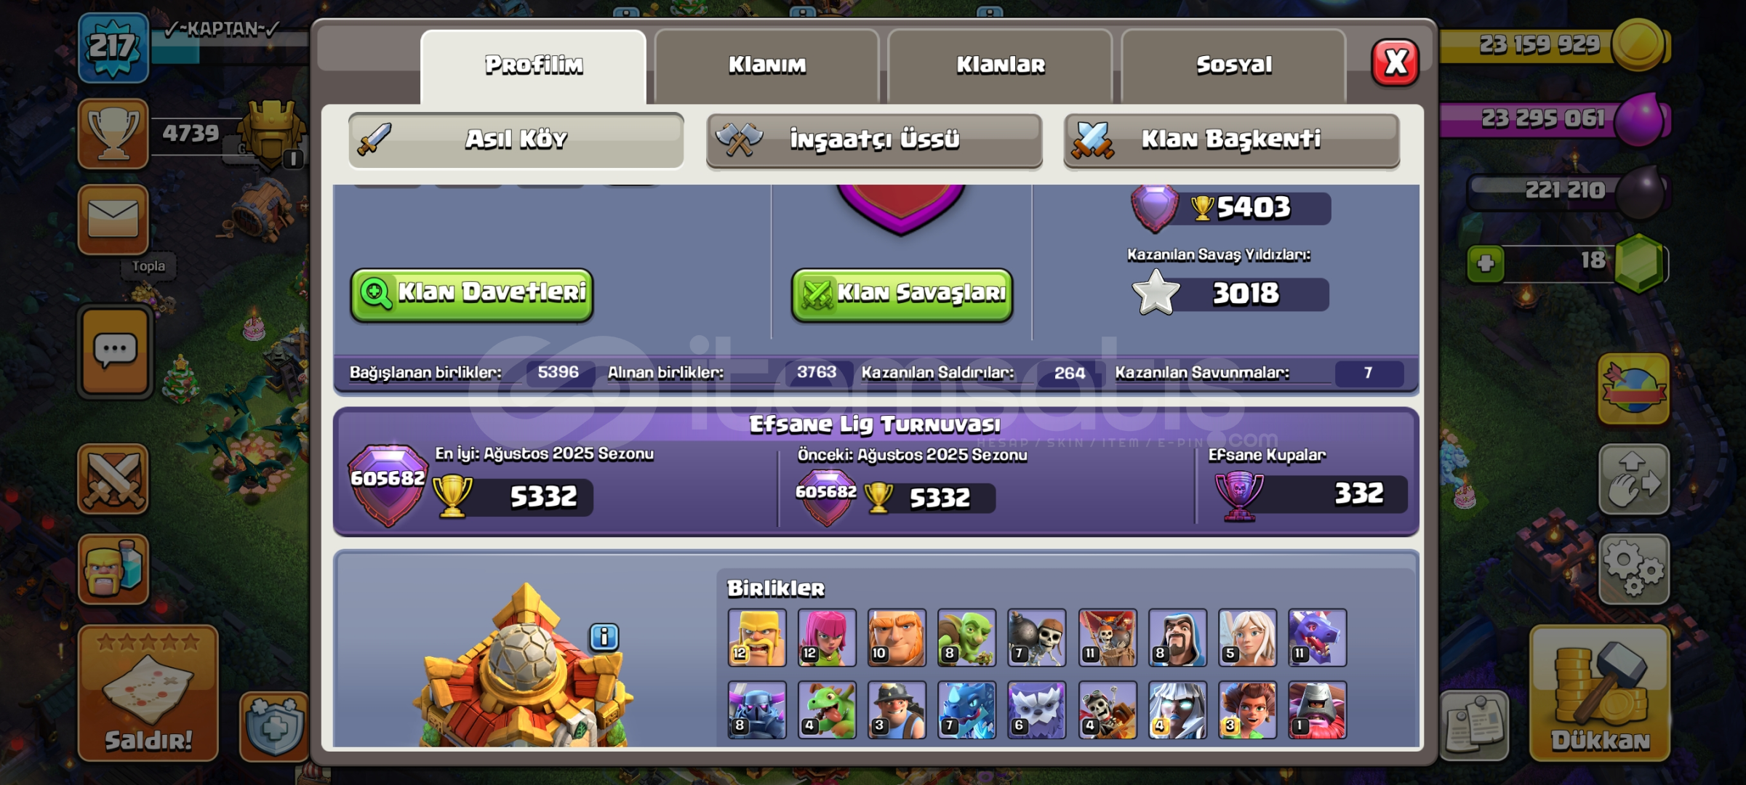Select the İnşaatçı Üssü view
The height and width of the screenshot is (785, 1746).
(874, 140)
